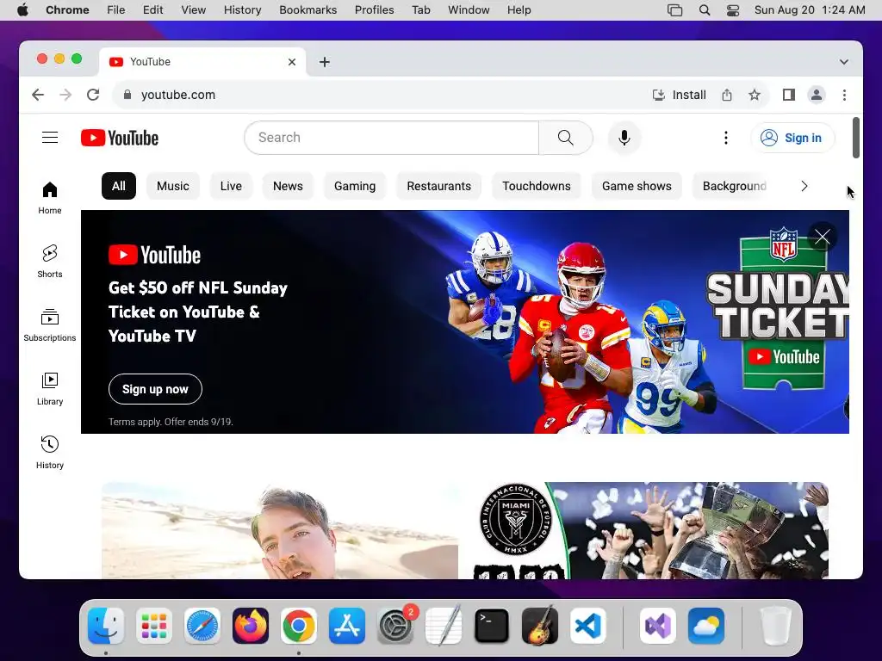Image resolution: width=882 pixels, height=661 pixels.
Task: Open the Apple menu
Action: 22,10
